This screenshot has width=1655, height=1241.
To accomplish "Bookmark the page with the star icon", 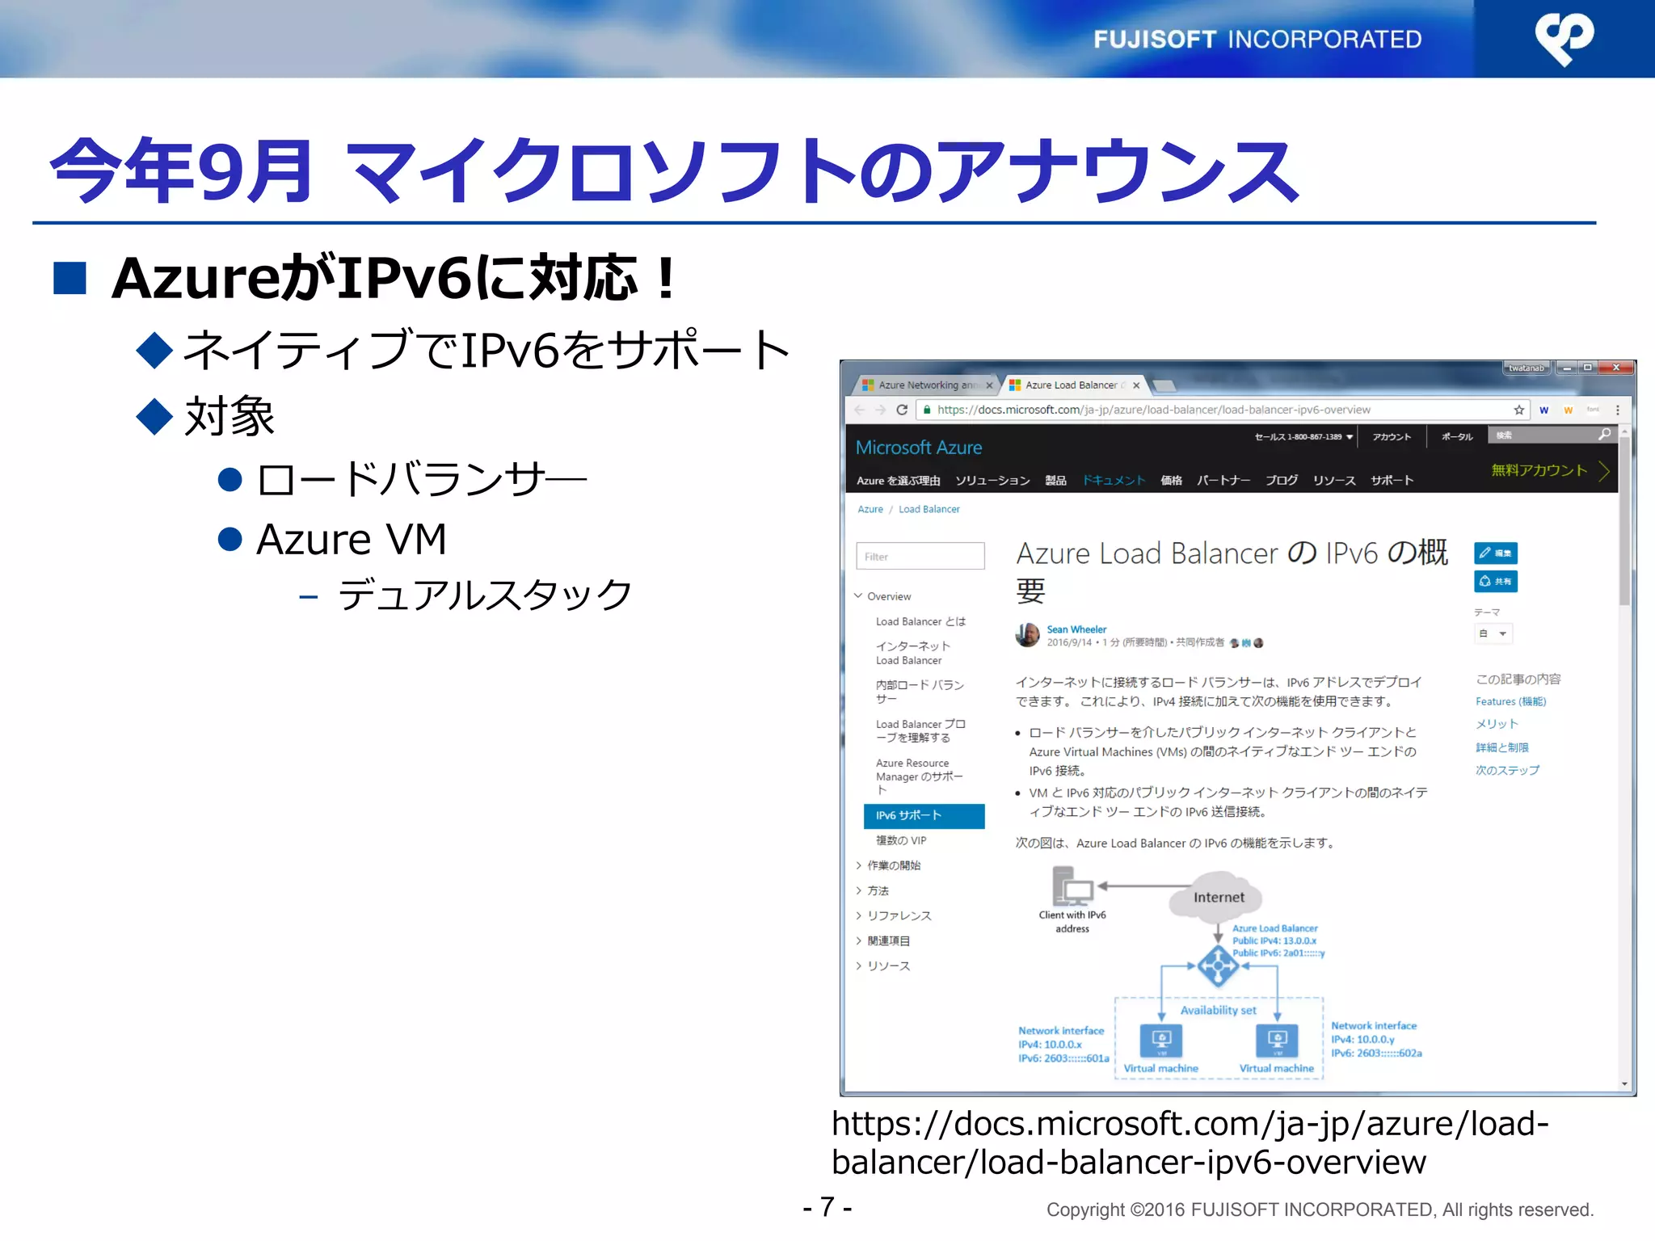I will 1519,410.
